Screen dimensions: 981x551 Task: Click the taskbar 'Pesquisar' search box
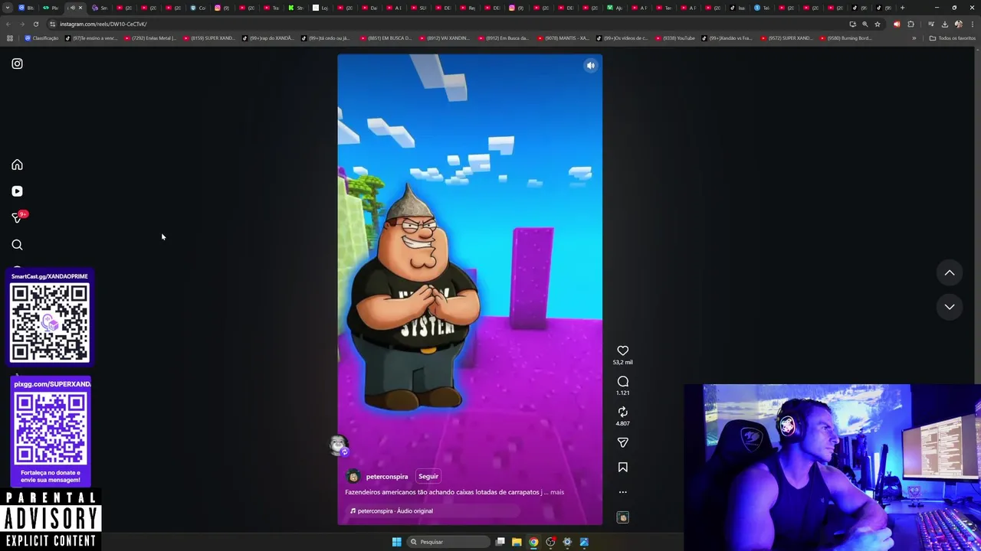[x=448, y=542]
